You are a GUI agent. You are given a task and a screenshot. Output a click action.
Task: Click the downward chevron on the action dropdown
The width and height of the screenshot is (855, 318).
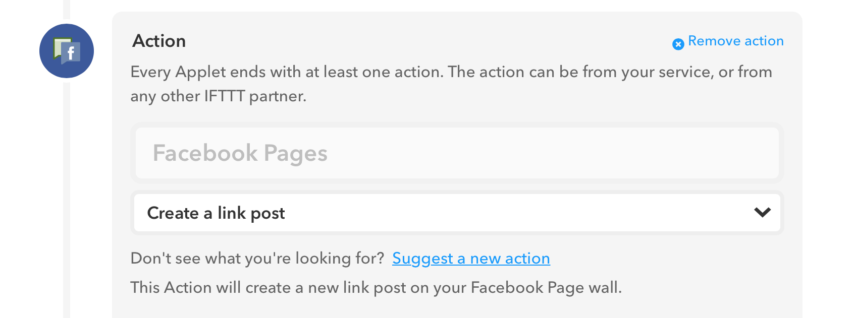763,213
